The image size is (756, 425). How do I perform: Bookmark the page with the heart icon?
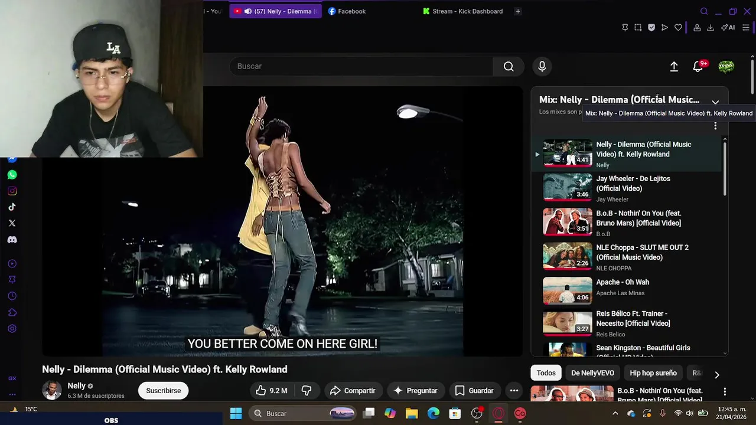(x=678, y=27)
